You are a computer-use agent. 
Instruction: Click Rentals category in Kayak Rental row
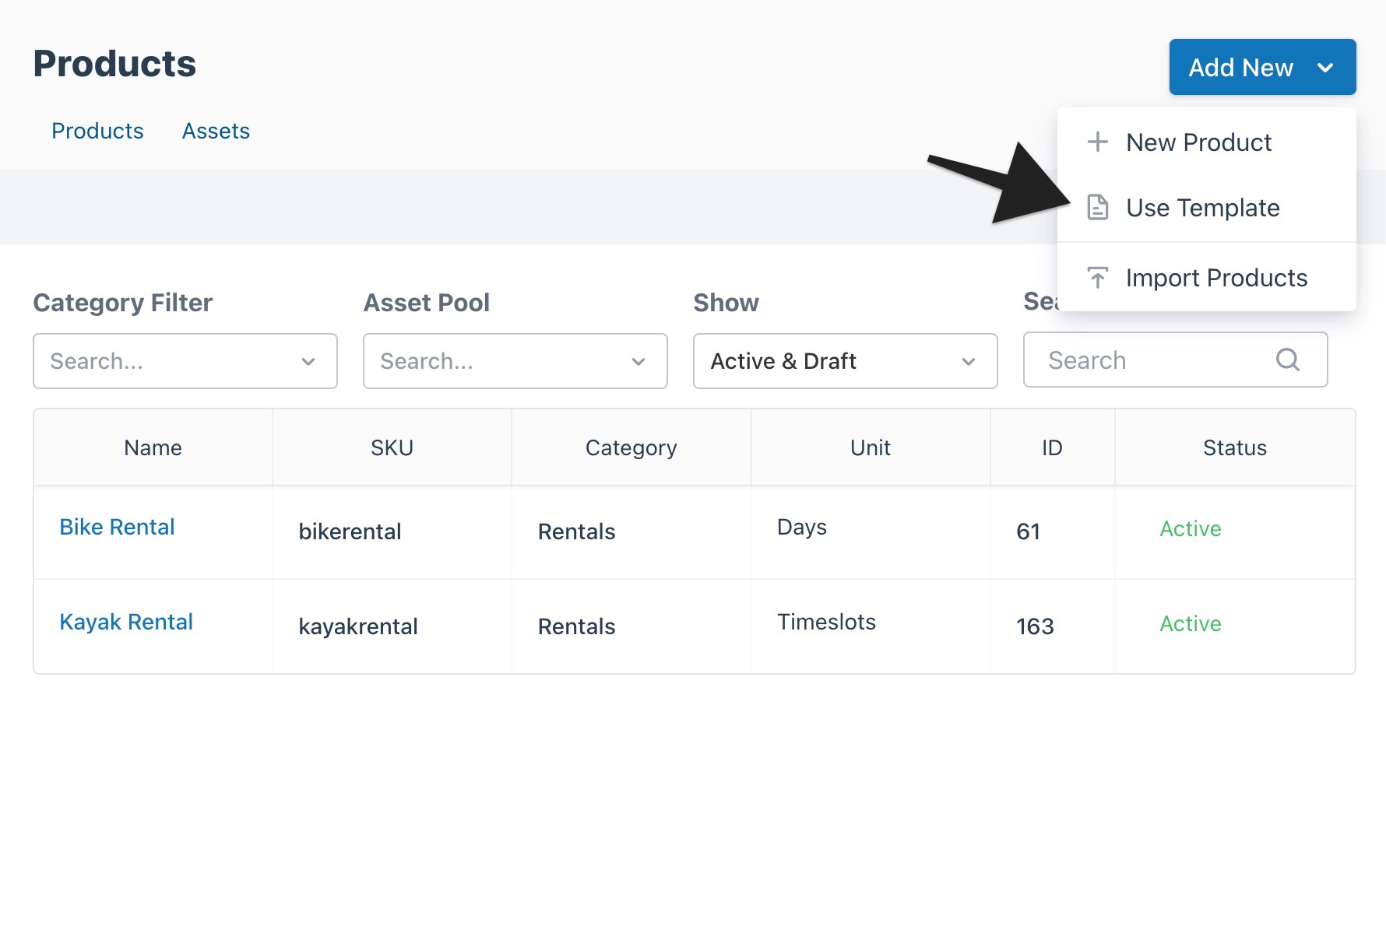[576, 626]
